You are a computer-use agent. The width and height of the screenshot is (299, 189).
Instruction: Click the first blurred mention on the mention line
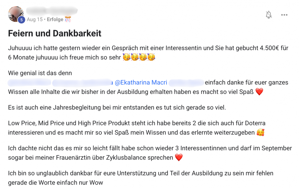[x=29, y=82]
